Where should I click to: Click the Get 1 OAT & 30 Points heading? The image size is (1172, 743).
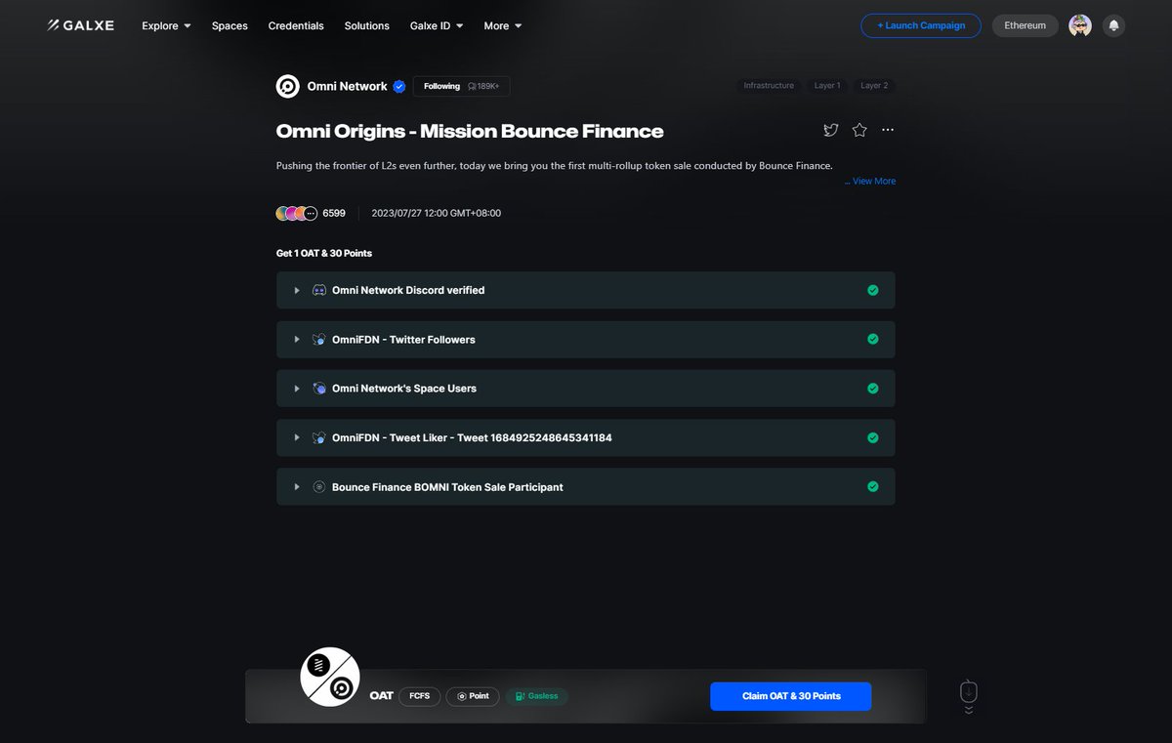[x=324, y=253]
